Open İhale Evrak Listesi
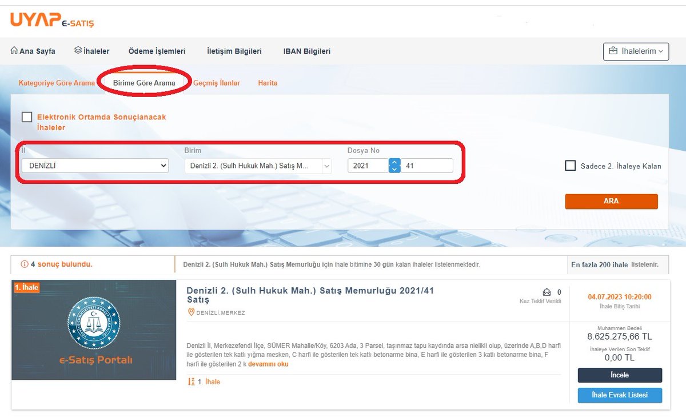 [x=620, y=396]
